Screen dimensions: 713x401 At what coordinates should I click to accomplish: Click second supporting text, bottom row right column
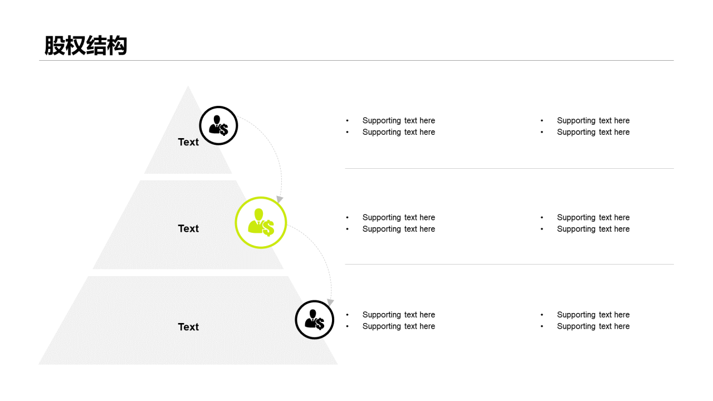[x=593, y=326]
